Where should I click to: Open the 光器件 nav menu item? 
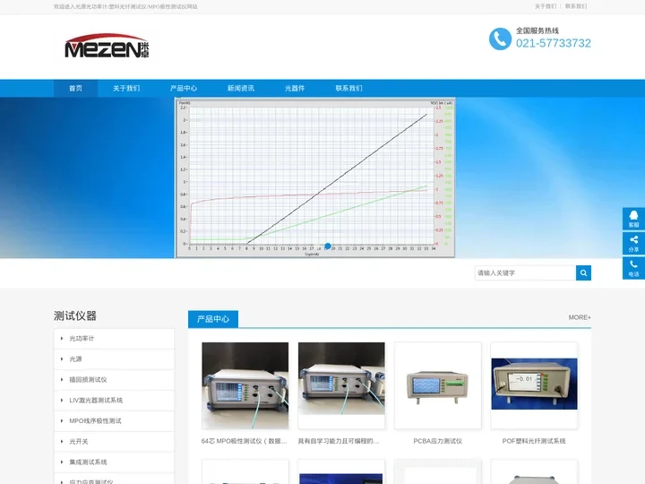pyautogui.click(x=295, y=88)
